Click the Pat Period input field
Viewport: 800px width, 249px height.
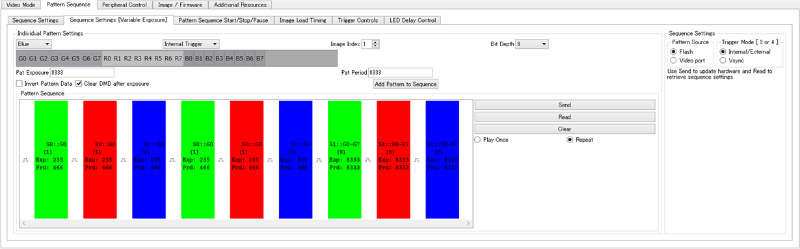pos(400,72)
